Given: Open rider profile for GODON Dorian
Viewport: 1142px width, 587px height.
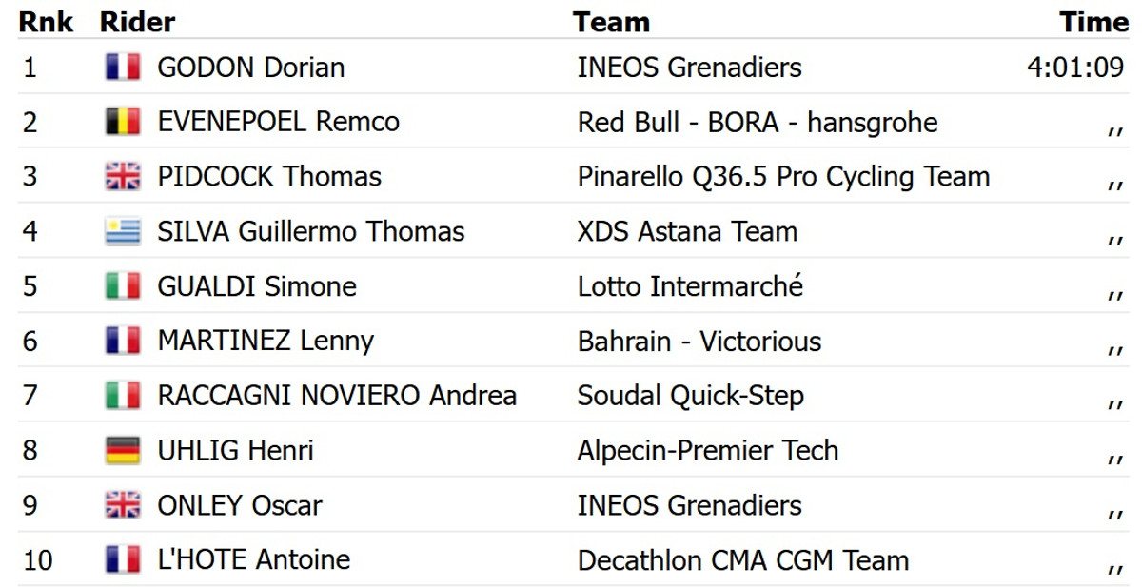Looking at the screenshot, I should tap(251, 68).
